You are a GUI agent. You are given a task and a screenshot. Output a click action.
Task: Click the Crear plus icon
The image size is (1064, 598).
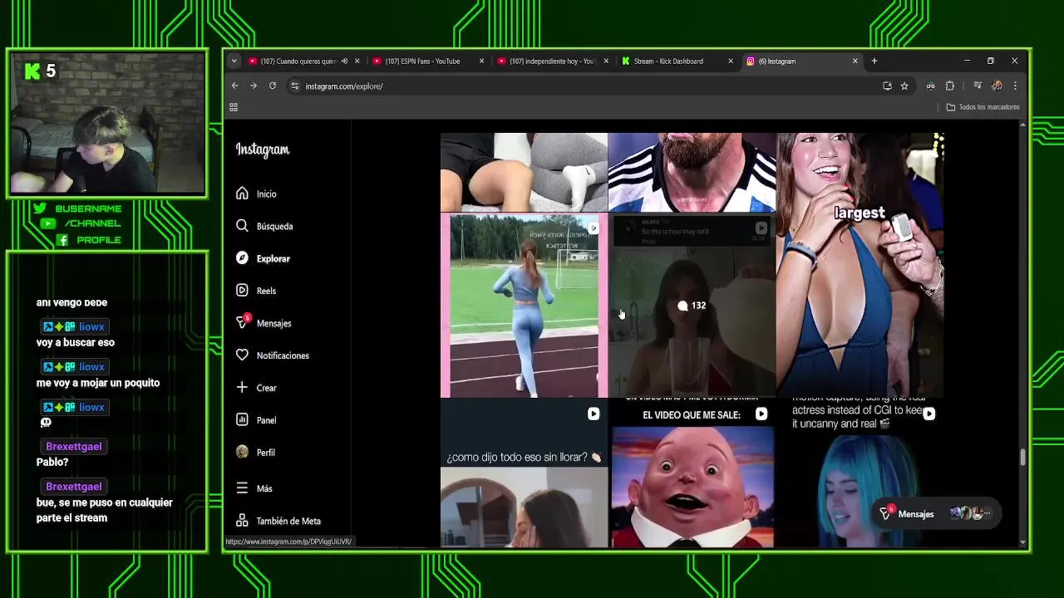[x=242, y=387]
